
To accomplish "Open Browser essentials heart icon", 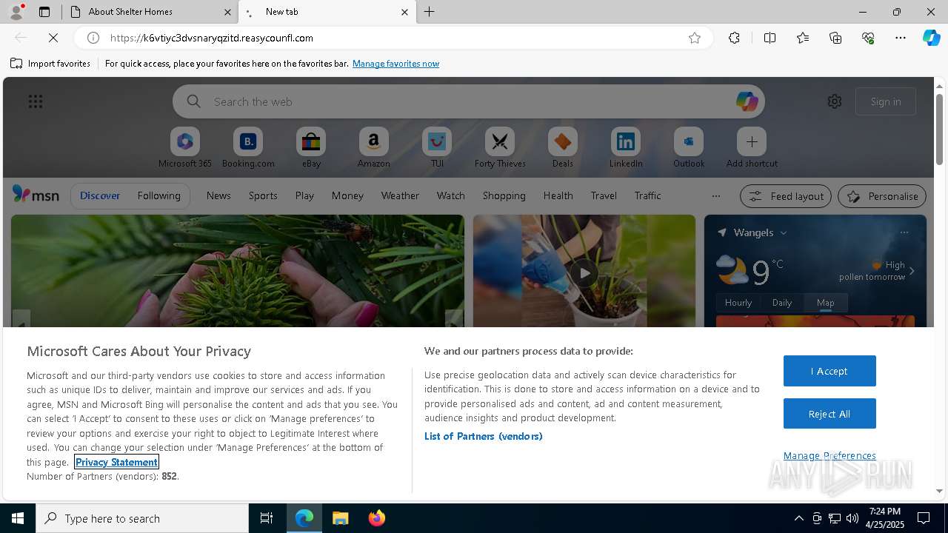I will (x=868, y=38).
